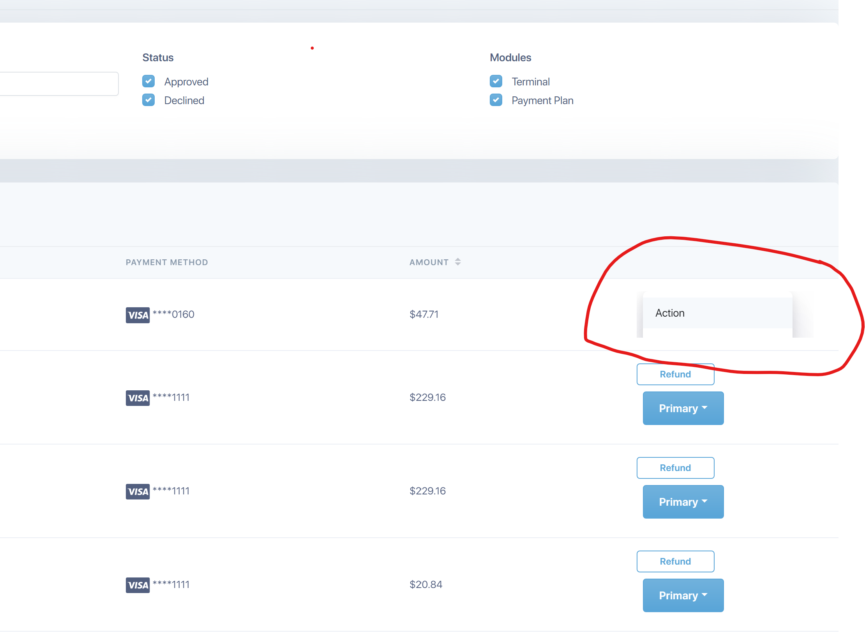
Task: Click the sort arrows beside AMOUNT header
Action: click(458, 262)
